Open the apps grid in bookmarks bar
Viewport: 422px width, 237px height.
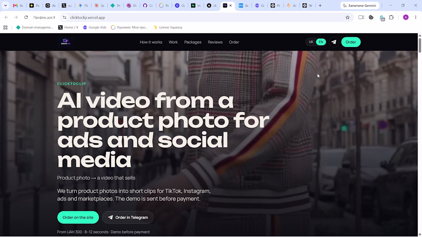click(5, 28)
